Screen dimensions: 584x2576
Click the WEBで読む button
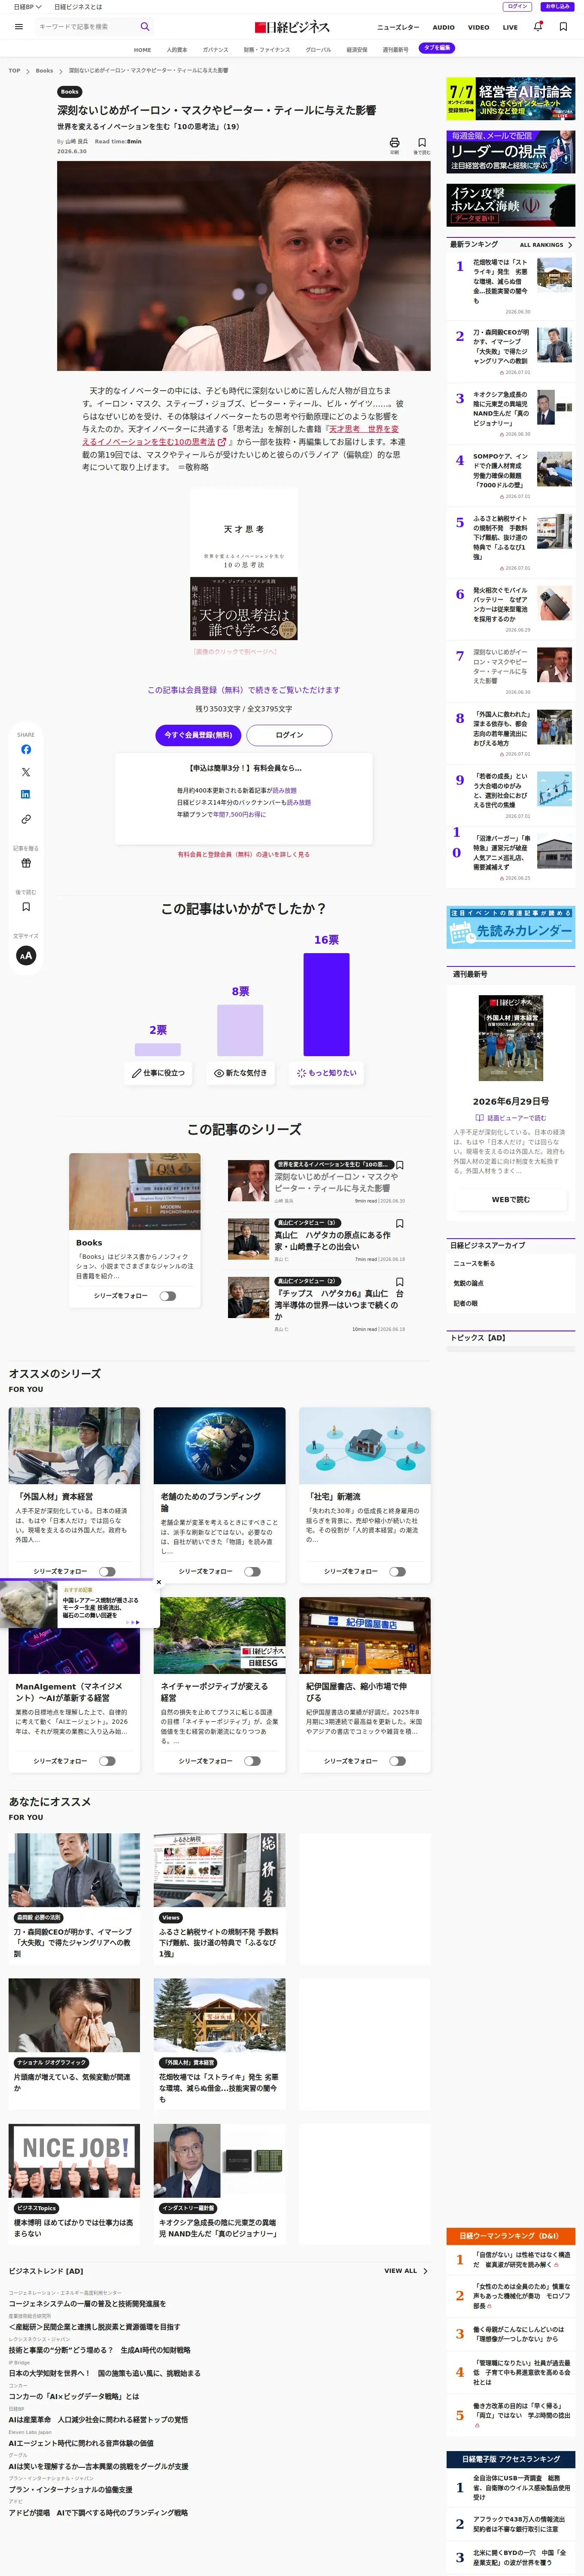[511, 1199]
